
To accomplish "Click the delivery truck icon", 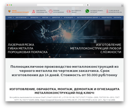I will click(x=69, y=11).
